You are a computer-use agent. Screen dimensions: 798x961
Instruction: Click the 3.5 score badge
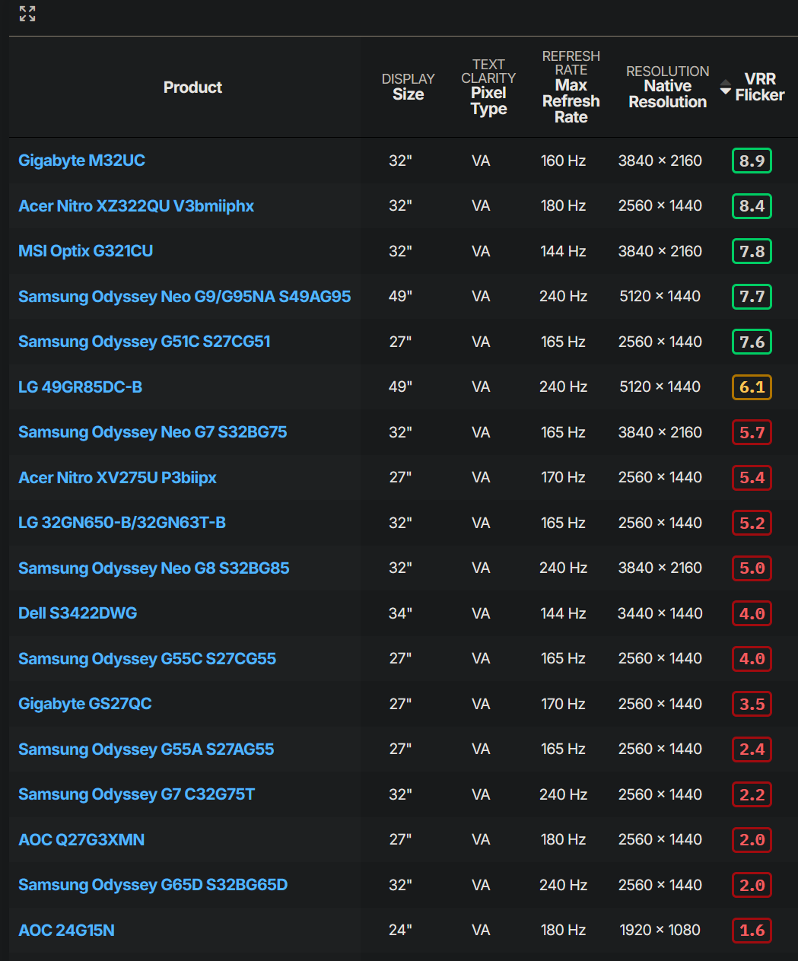752,704
